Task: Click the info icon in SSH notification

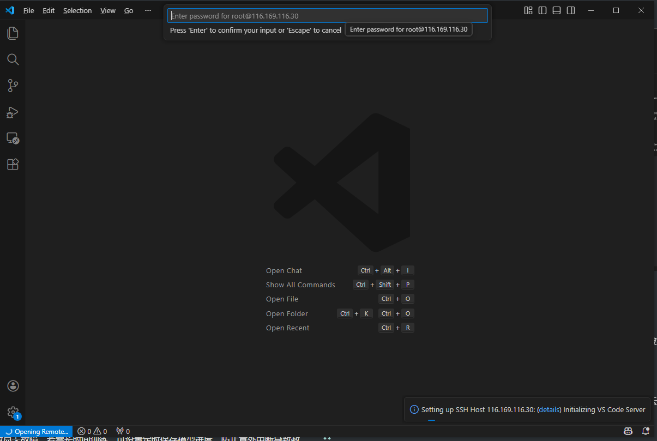Action: tap(414, 409)
